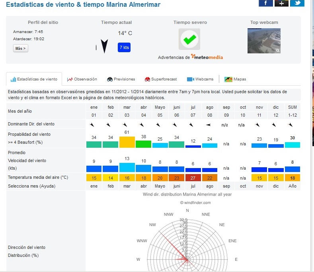Viewport: 314px width, 272px height.
Task: Click the Atardecer: 19:02 text
Action: pos(29,39)
